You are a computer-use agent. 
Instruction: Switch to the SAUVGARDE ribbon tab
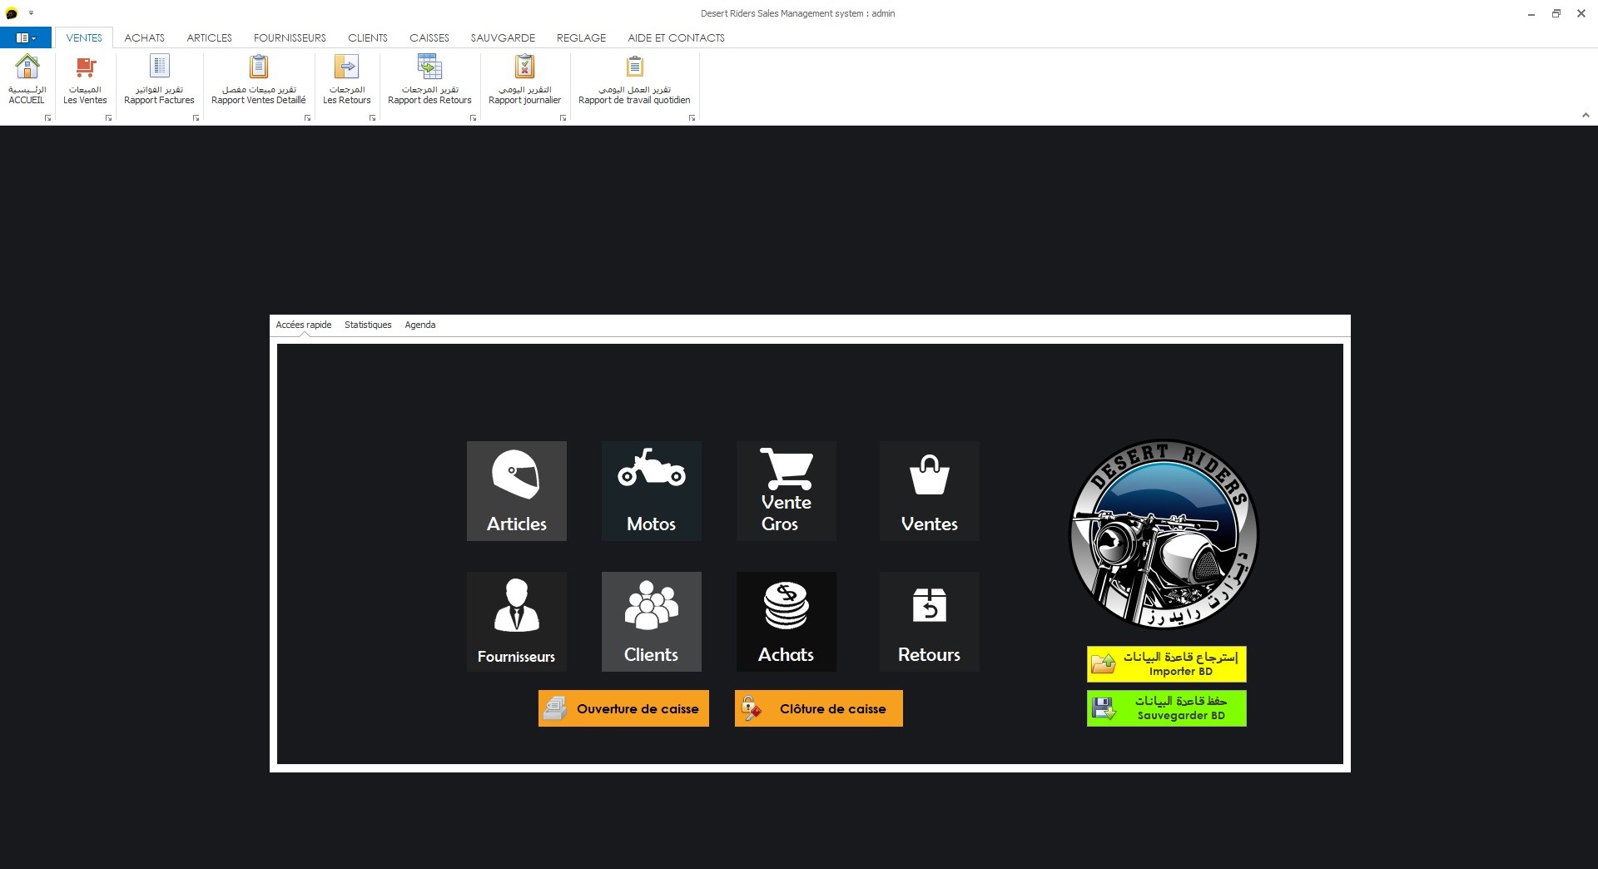(x=503, y=37)
